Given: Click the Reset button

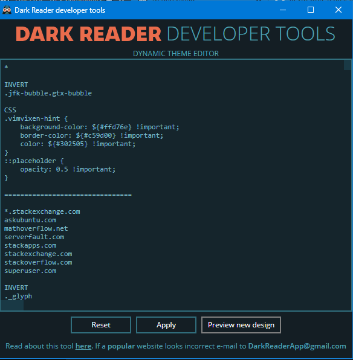Looking at the screenshot, I should click(x=101, y=325).
